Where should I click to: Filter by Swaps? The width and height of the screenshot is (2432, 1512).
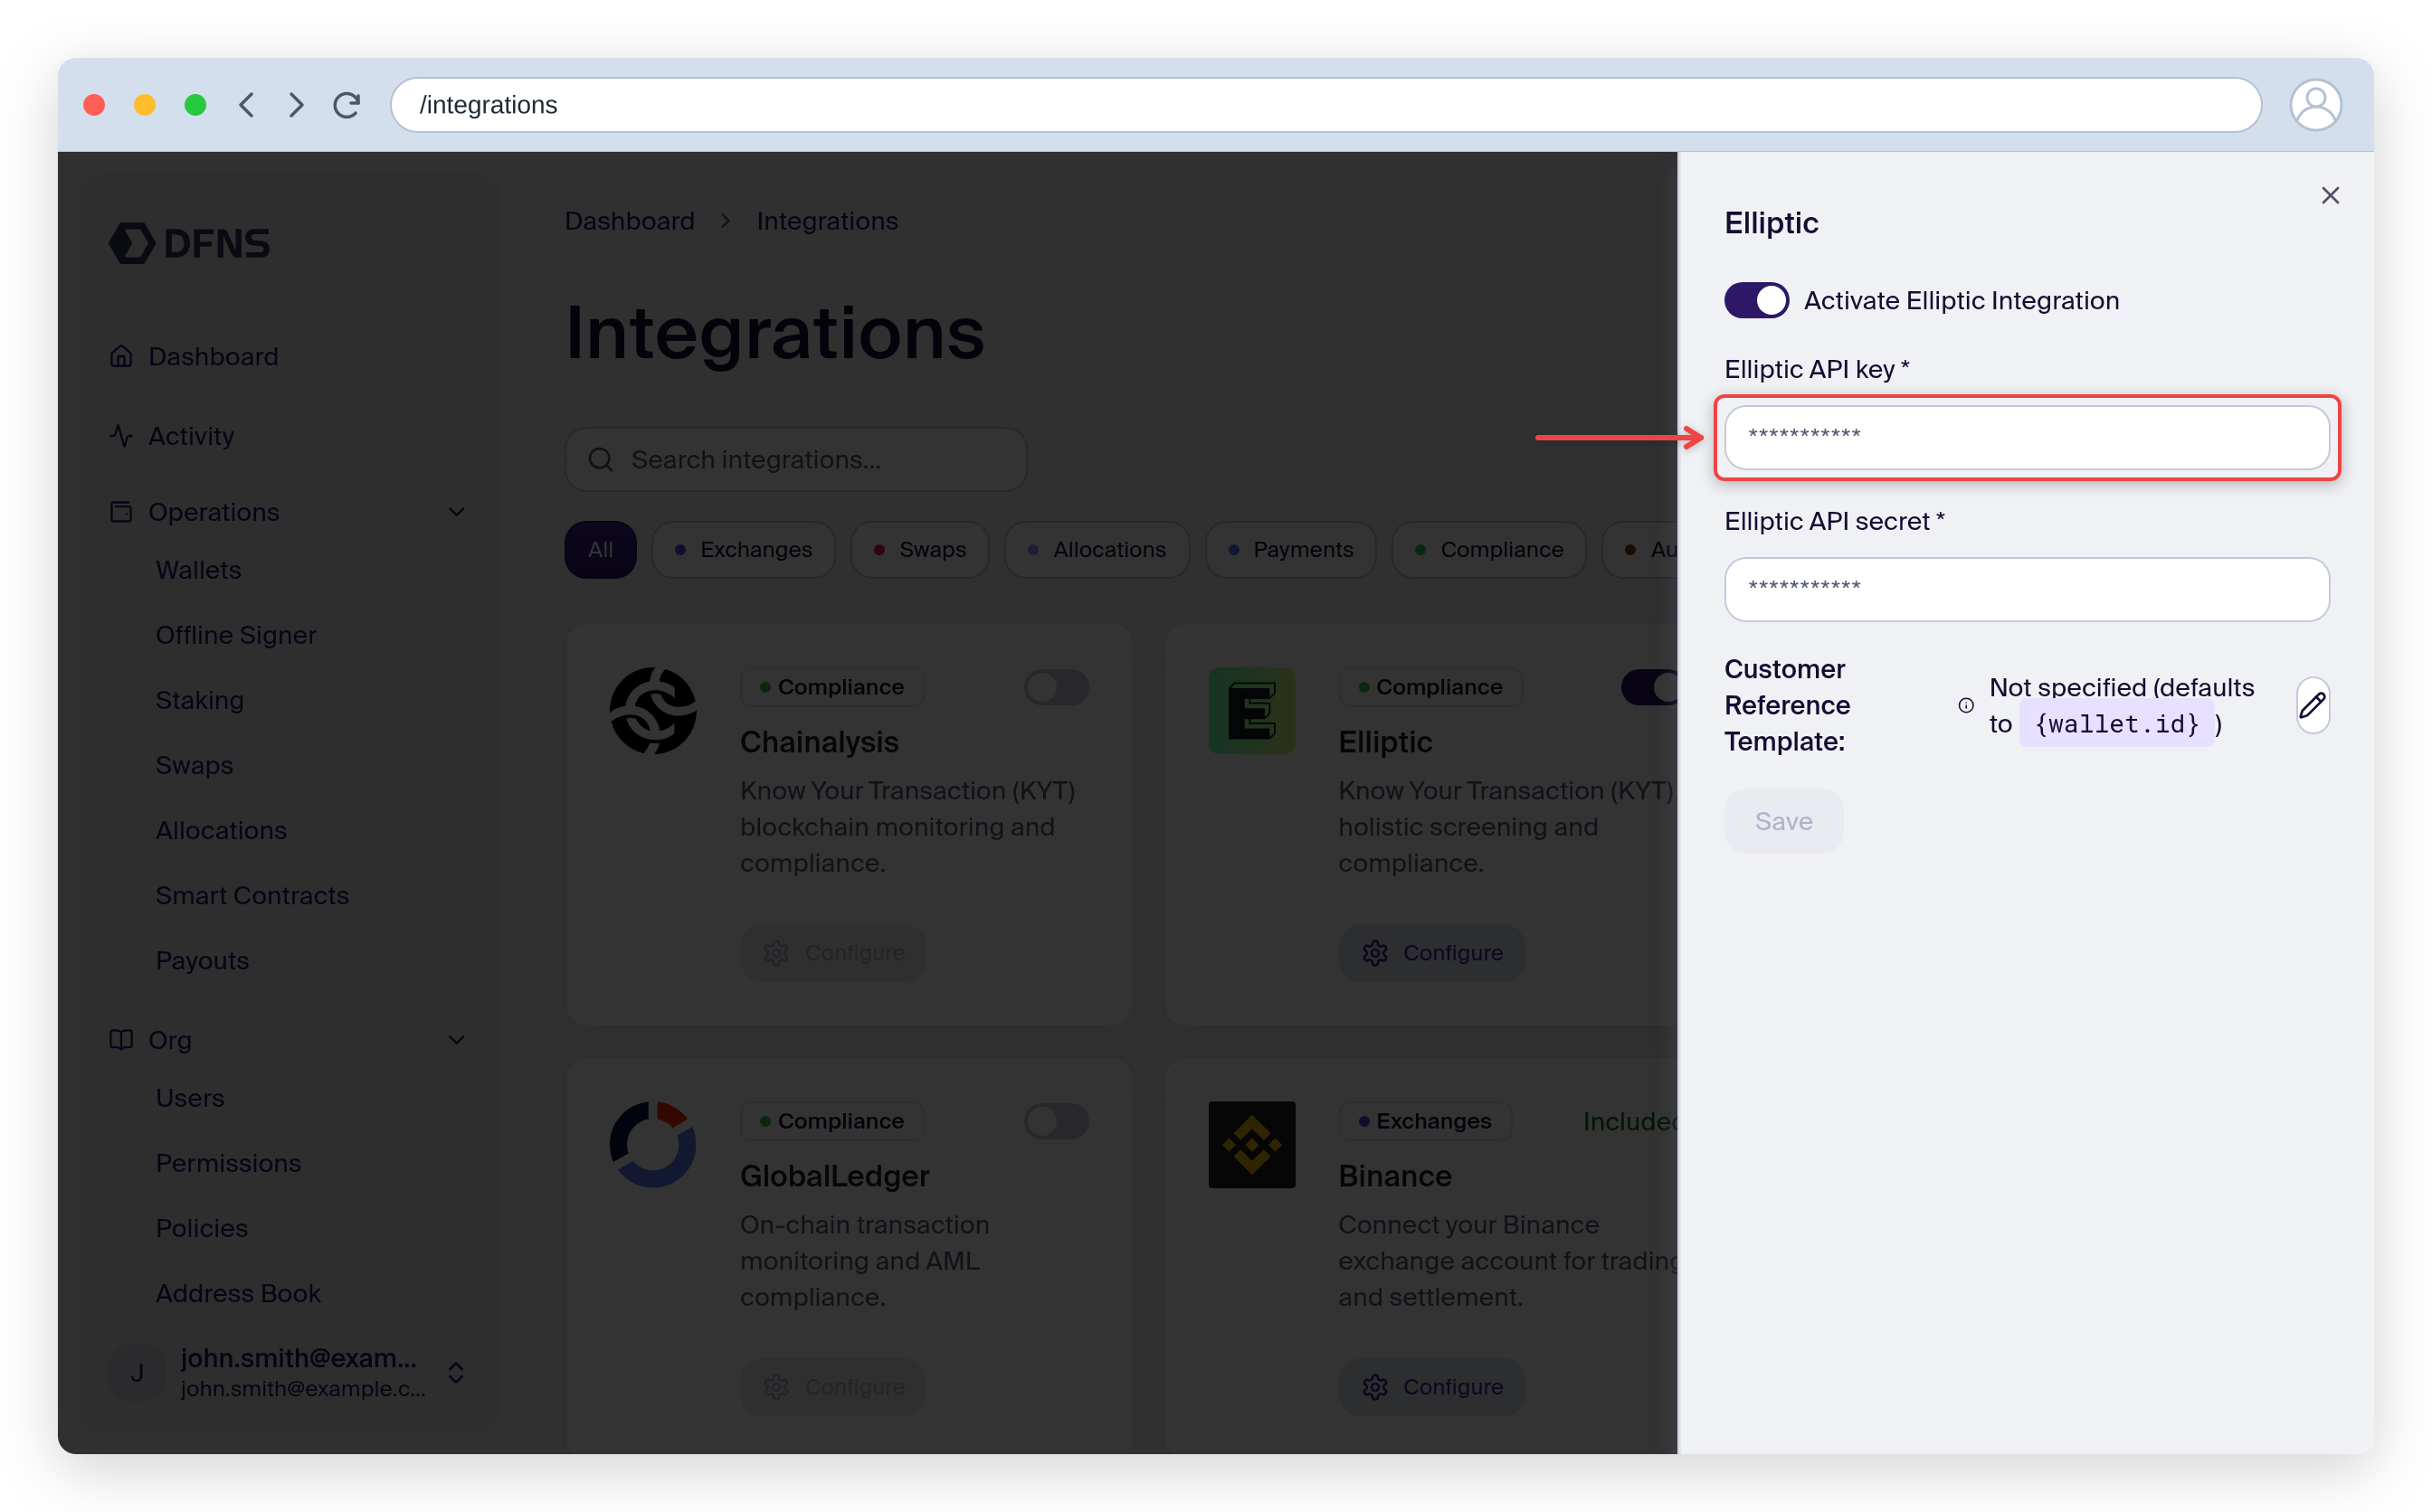pyautogui.click(x=919, y=549)
